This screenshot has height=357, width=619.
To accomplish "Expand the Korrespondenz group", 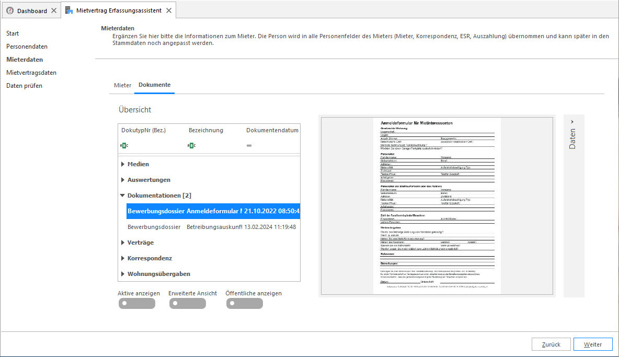I will (123, 258).
